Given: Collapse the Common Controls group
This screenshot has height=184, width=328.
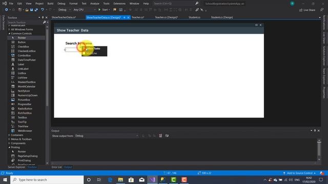Looking at the screenshot, I should [x=9, y=33].
